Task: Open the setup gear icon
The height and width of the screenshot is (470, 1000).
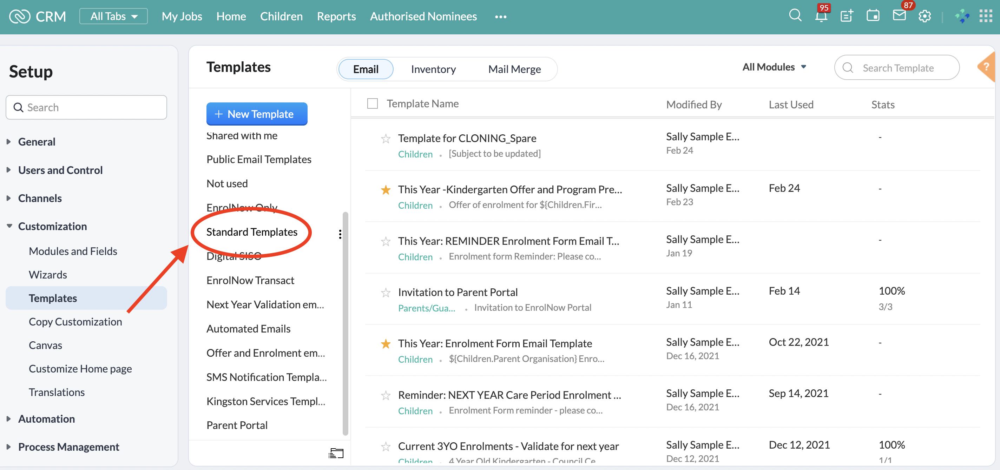Action: tap(925, 16)
